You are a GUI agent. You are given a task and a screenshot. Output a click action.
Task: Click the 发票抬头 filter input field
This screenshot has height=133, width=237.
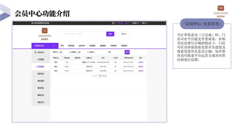[x=101, y=52]
